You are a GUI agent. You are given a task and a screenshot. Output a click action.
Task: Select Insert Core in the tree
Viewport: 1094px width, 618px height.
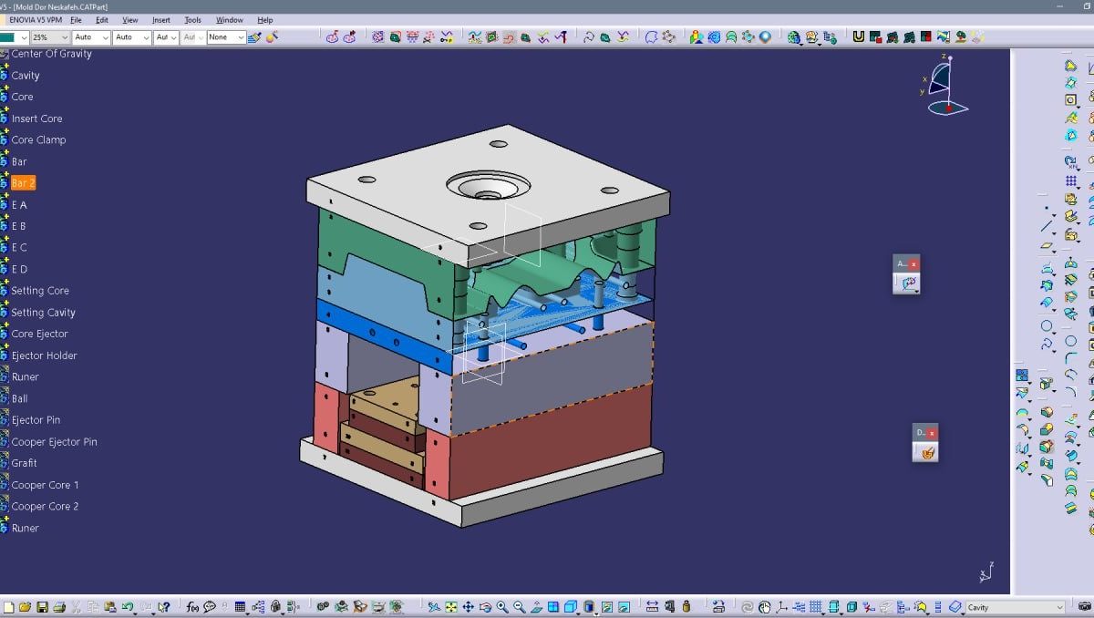click(36, 118)
